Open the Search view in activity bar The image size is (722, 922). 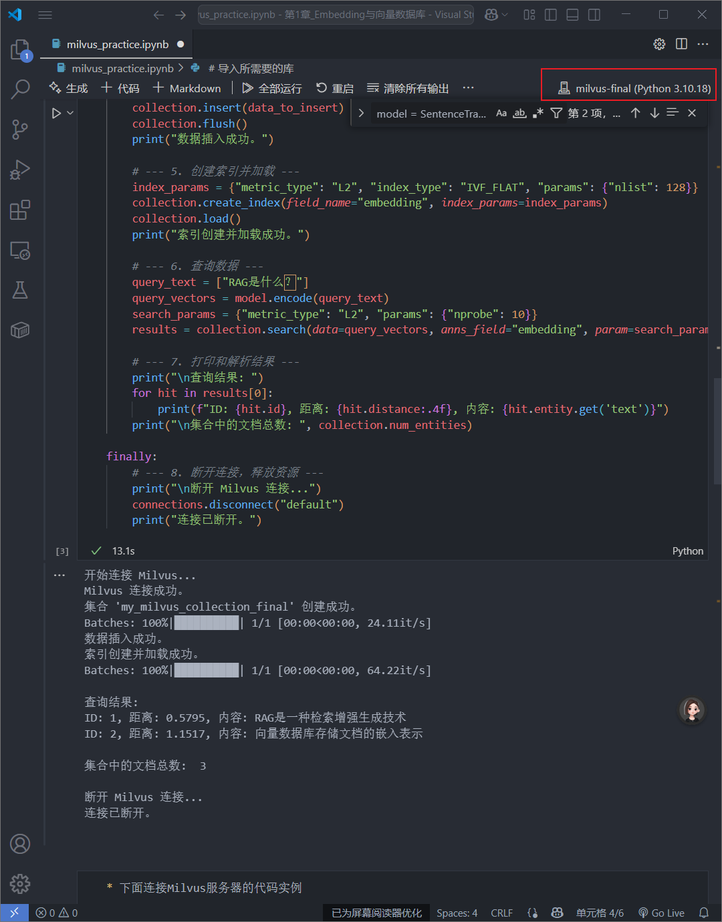click(20, 89)
